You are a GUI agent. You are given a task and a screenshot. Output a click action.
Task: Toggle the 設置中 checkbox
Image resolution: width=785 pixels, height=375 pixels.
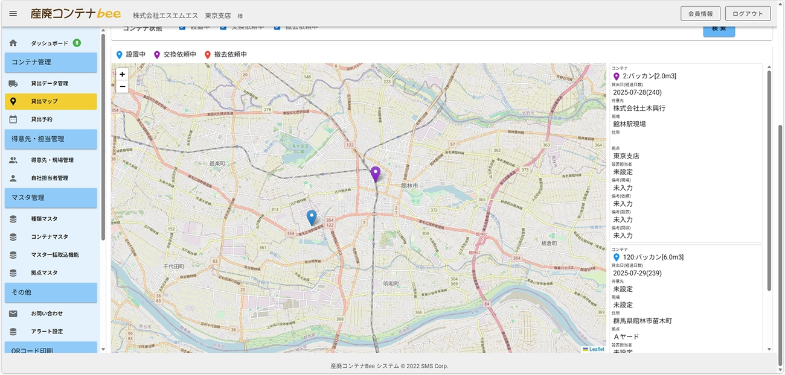click(x=182, y=28)
